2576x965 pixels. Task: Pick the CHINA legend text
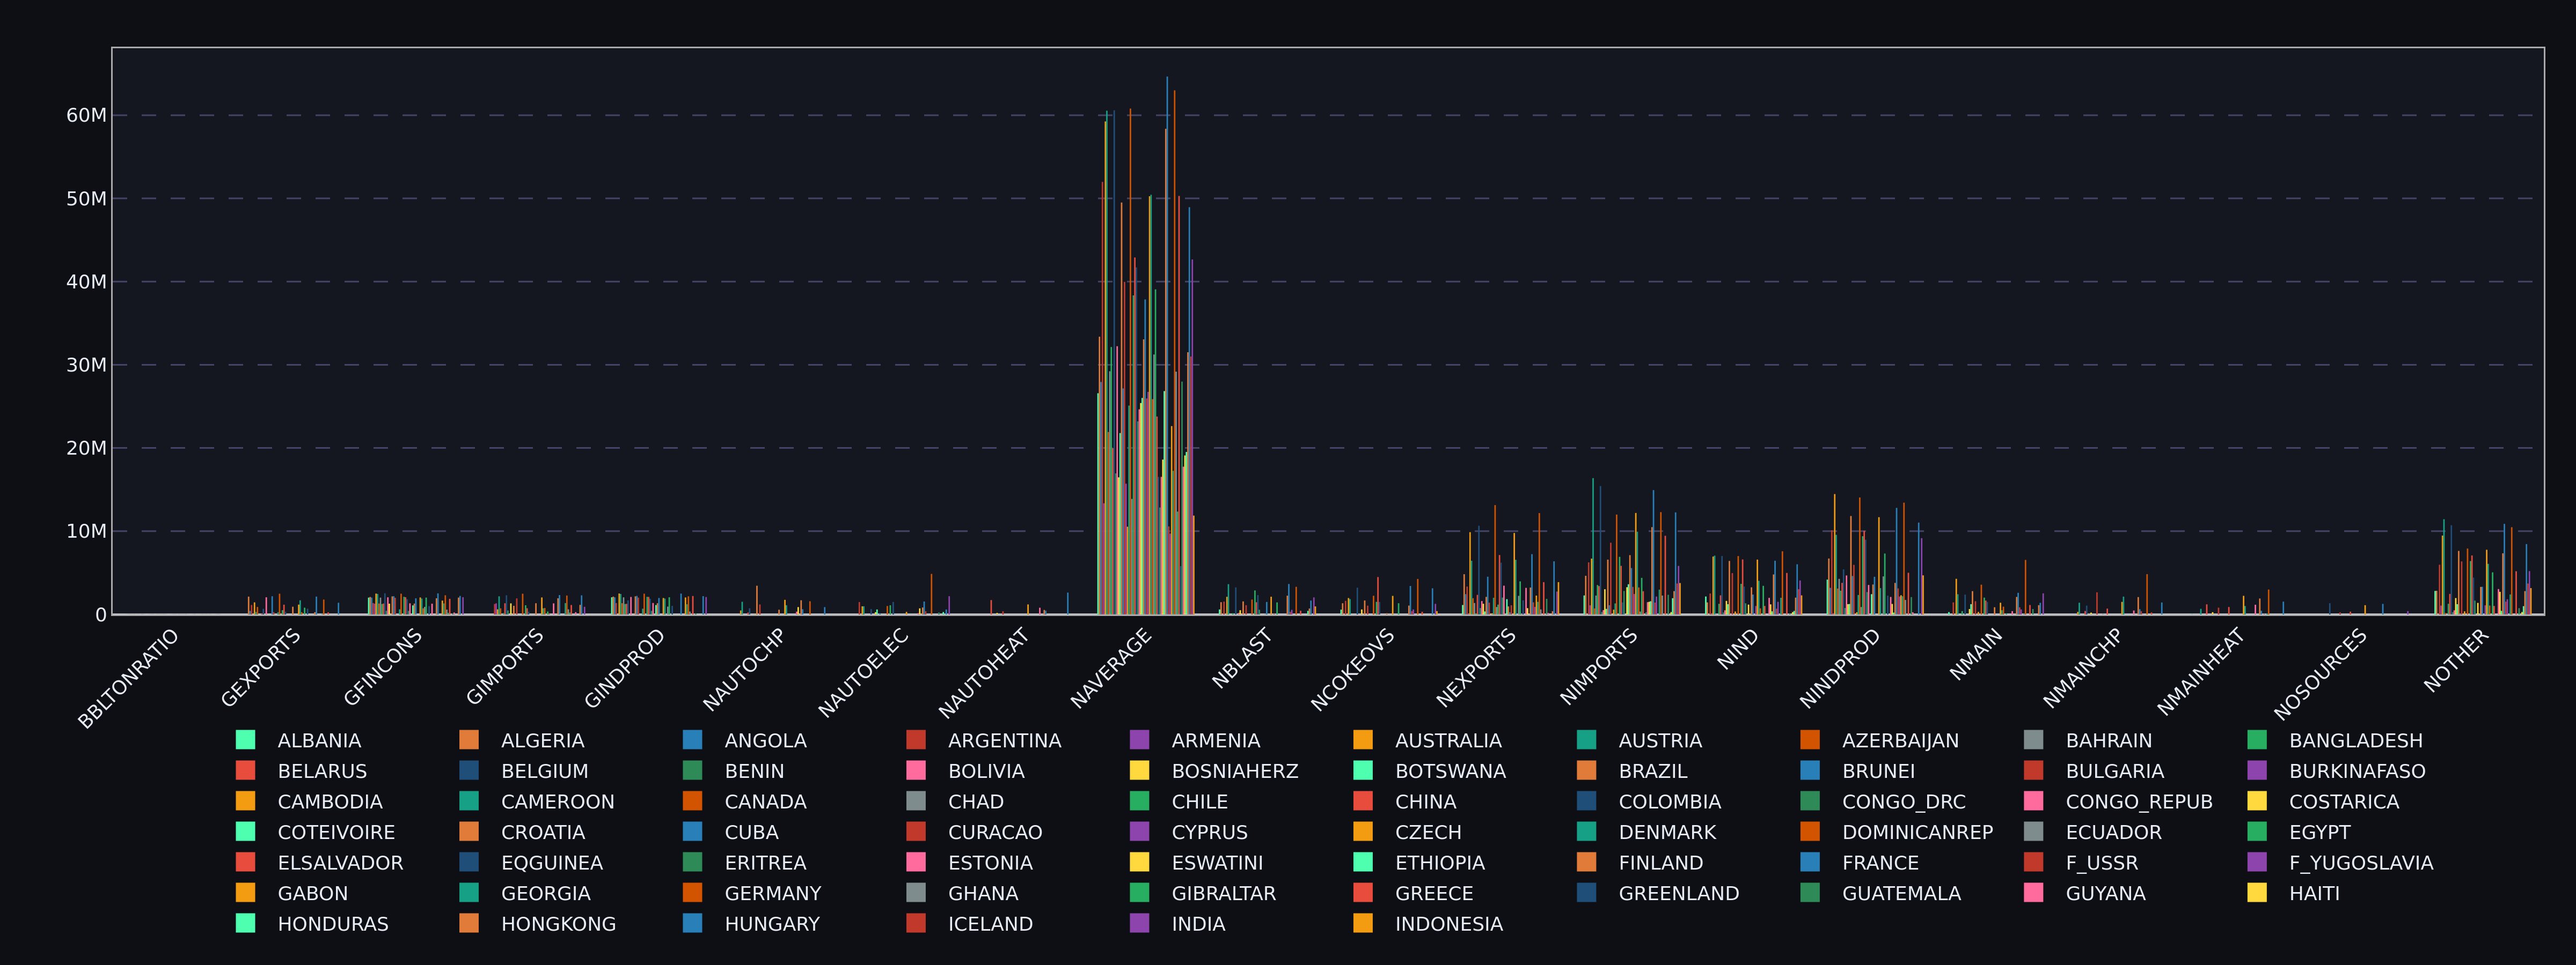coord(1426,802)
